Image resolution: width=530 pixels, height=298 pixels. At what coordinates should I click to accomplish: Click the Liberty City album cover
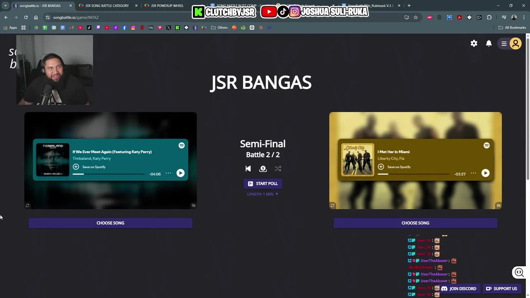point(358,160)
